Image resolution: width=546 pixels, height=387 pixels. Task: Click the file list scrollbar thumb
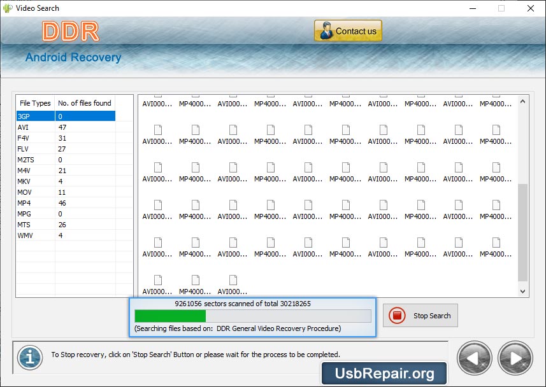tap(522, 232)
